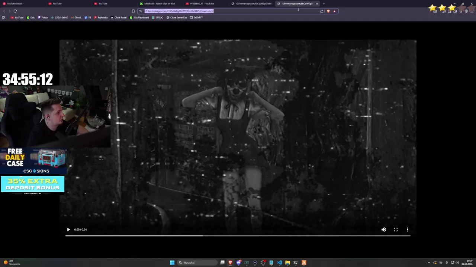Click the Brave Rewards triangle icon
Viewport: 476px width, 267px height.
coord(334,11)
